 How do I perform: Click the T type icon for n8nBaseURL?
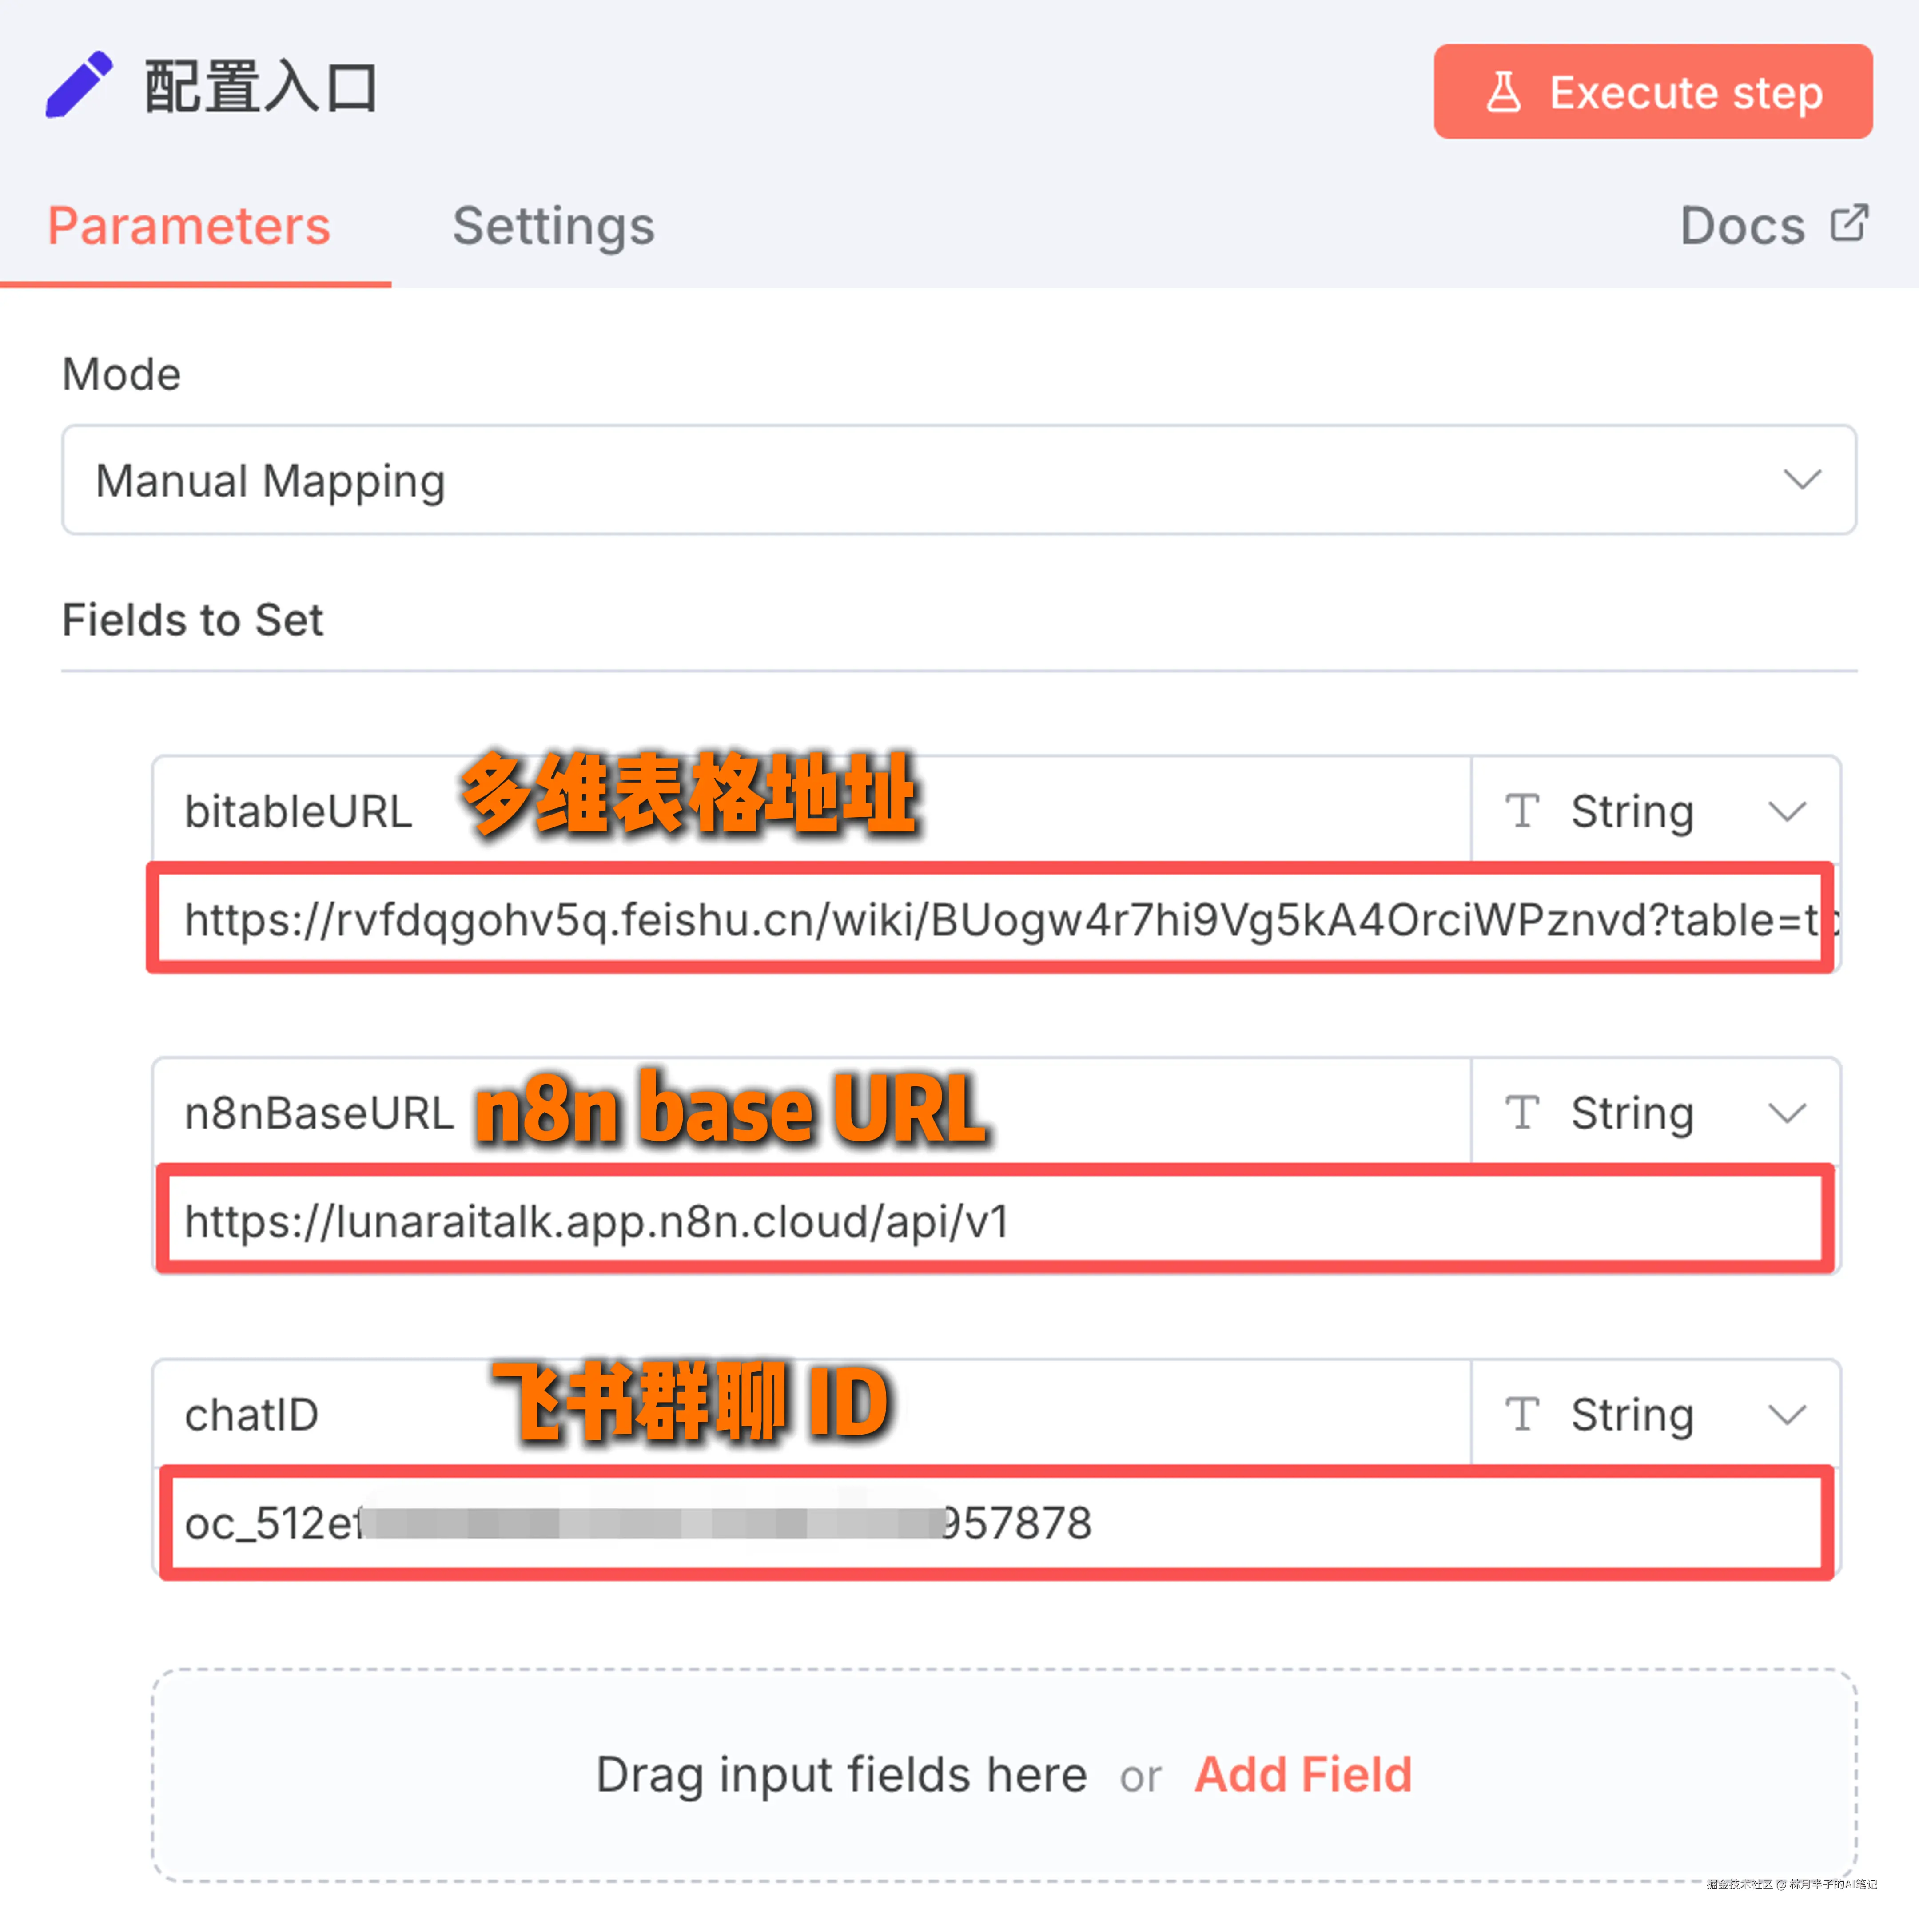click(x=1522, y=1113)
